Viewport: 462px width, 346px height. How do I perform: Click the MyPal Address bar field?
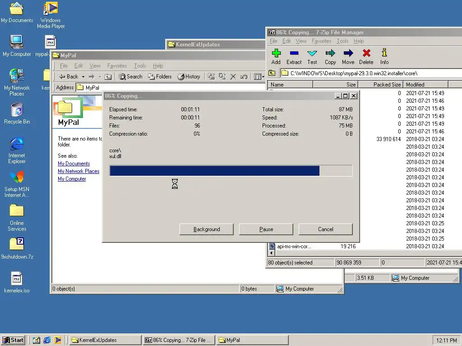[171, 87]
